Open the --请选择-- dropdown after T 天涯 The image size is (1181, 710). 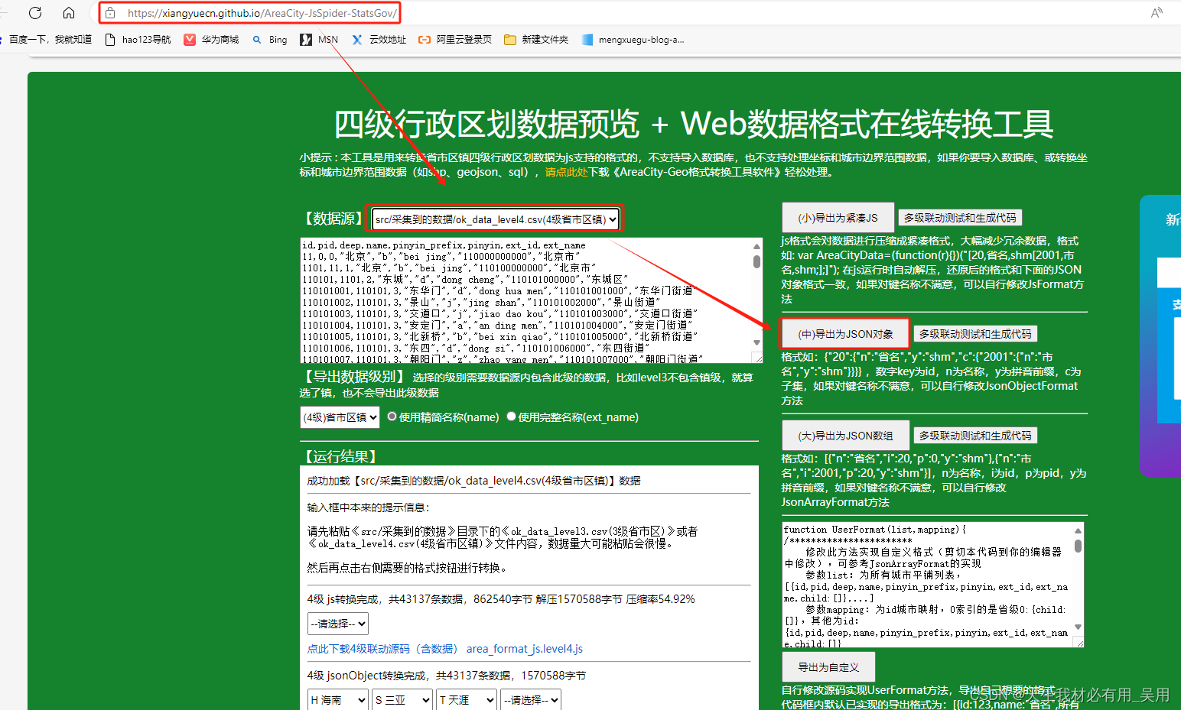[x=531, y=700]
